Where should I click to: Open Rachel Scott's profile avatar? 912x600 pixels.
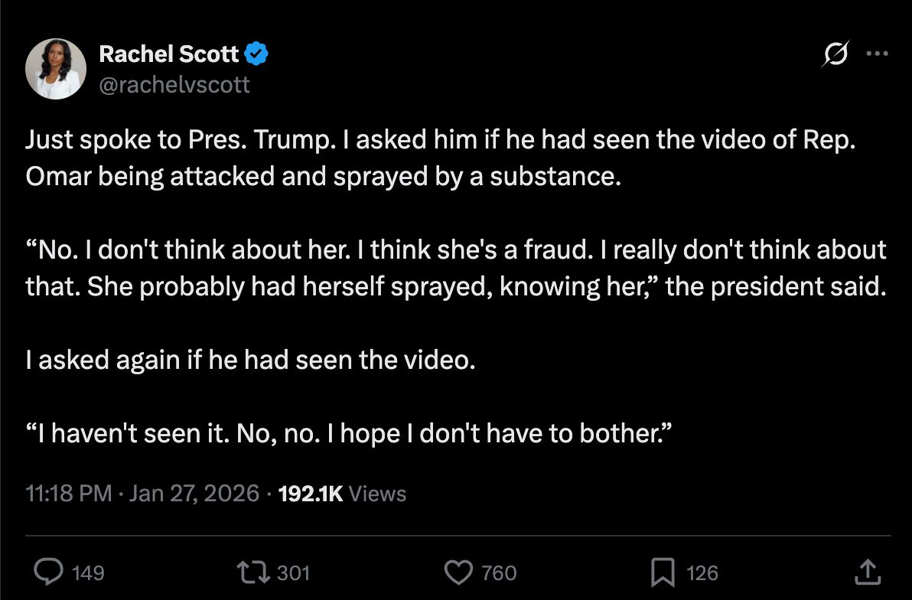pyautogui.click(x=55, y=68)
